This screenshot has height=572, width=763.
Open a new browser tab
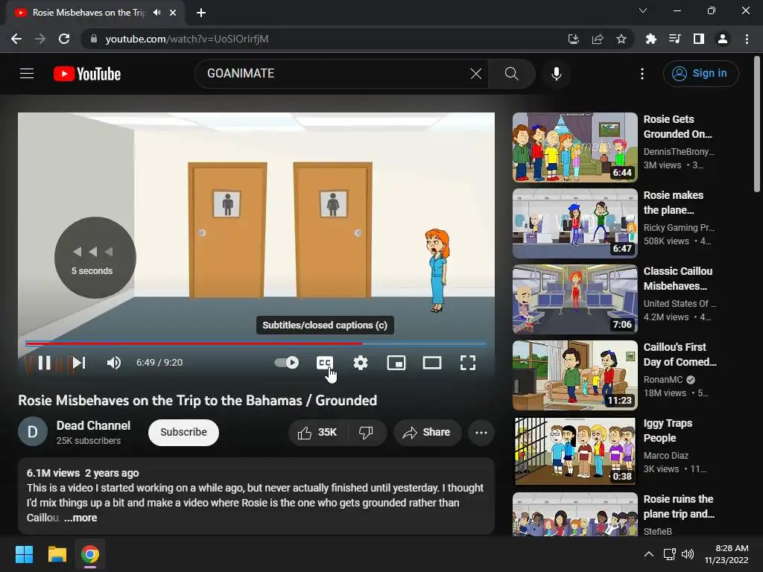click(201, 13)
